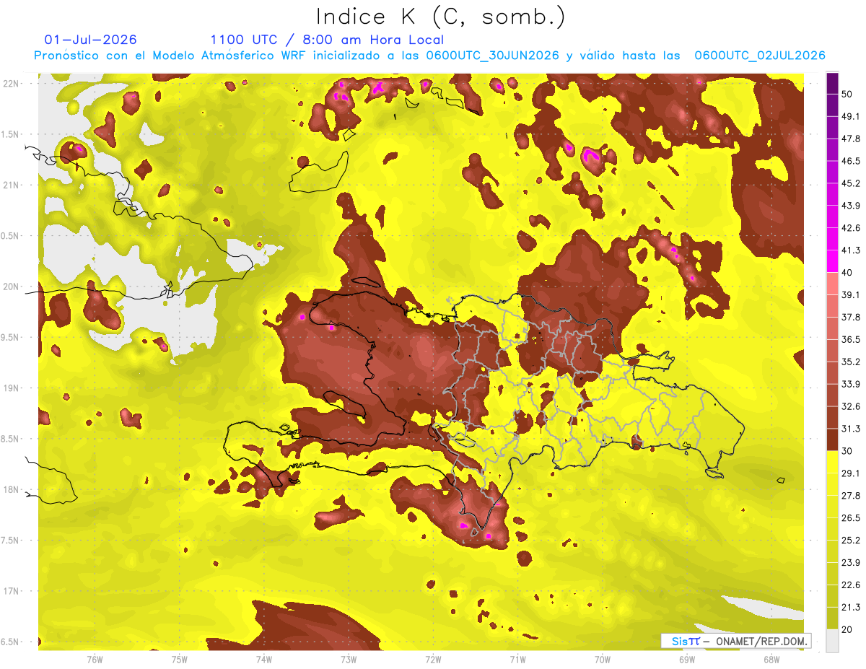
Task: Click the colorbar value "27.8"
Action: 851,496
